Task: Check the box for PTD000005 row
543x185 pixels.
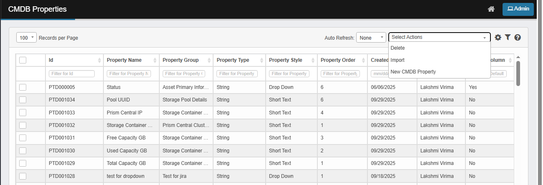Action: pyautogui.click(x=23, y=87)
